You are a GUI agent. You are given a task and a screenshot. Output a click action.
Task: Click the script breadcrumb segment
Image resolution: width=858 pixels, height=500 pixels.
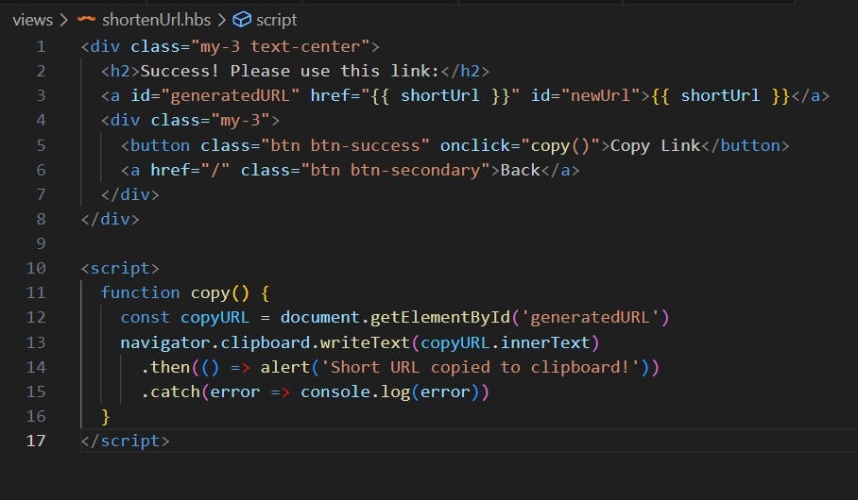(276, 20)
